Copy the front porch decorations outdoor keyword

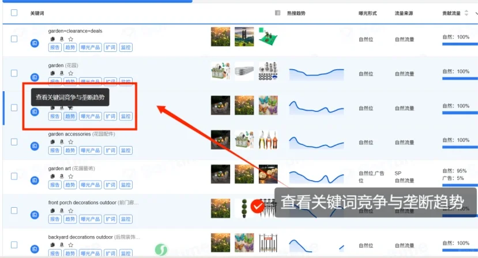point(52,210)
